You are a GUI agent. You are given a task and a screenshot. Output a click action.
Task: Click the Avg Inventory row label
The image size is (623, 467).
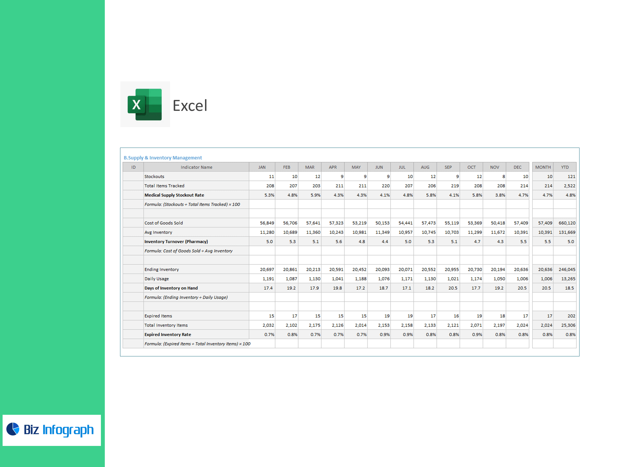click(158, 232)
